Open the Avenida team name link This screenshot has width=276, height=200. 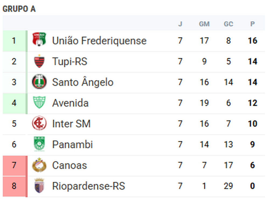pyautogui.click(x=70, y=103)
